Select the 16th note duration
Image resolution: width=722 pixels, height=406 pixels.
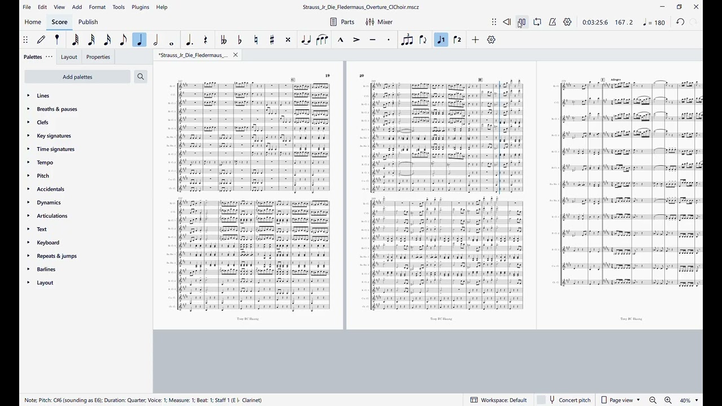tap(107, 40)
